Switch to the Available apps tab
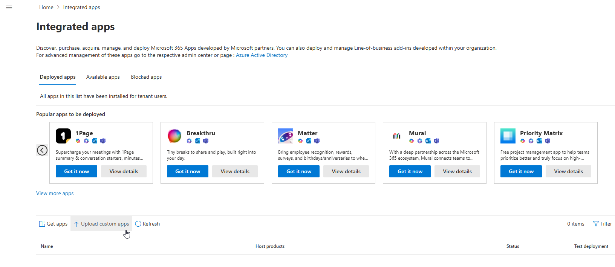The width and height of the screenshot is (615, 267). (103, 77)
